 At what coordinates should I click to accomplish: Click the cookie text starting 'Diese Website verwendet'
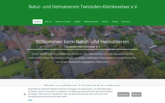[x=70, y=93]
